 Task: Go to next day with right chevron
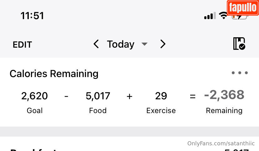[x=163, y=44]
